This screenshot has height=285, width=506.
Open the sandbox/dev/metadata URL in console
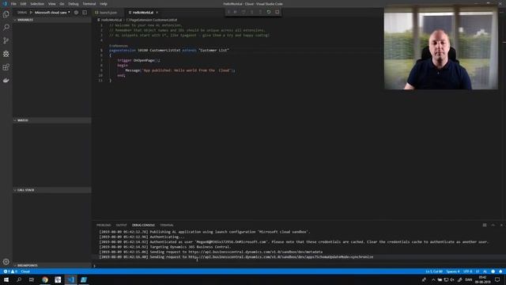(x=255, y=252)
